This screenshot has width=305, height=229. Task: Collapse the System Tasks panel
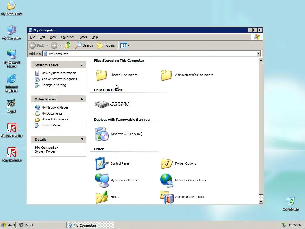82,65
